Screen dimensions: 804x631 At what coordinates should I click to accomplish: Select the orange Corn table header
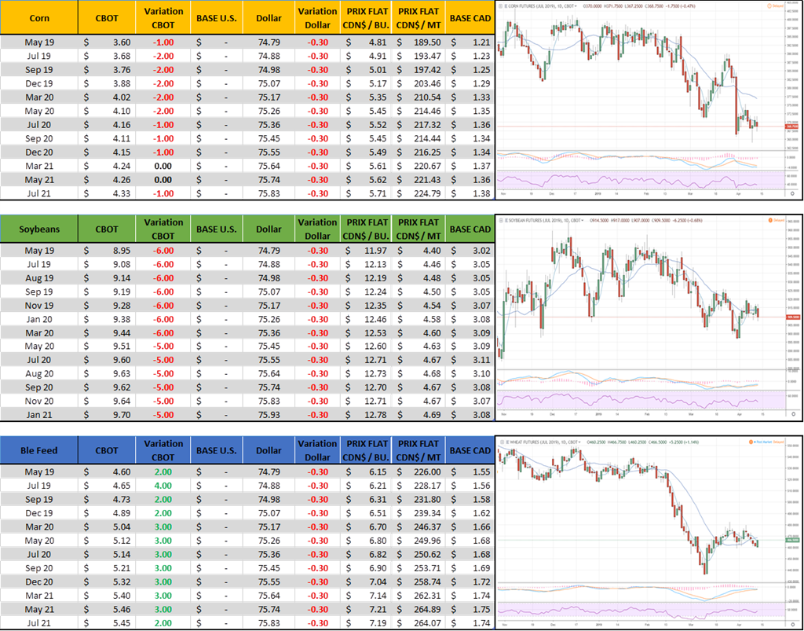(39, 17)
